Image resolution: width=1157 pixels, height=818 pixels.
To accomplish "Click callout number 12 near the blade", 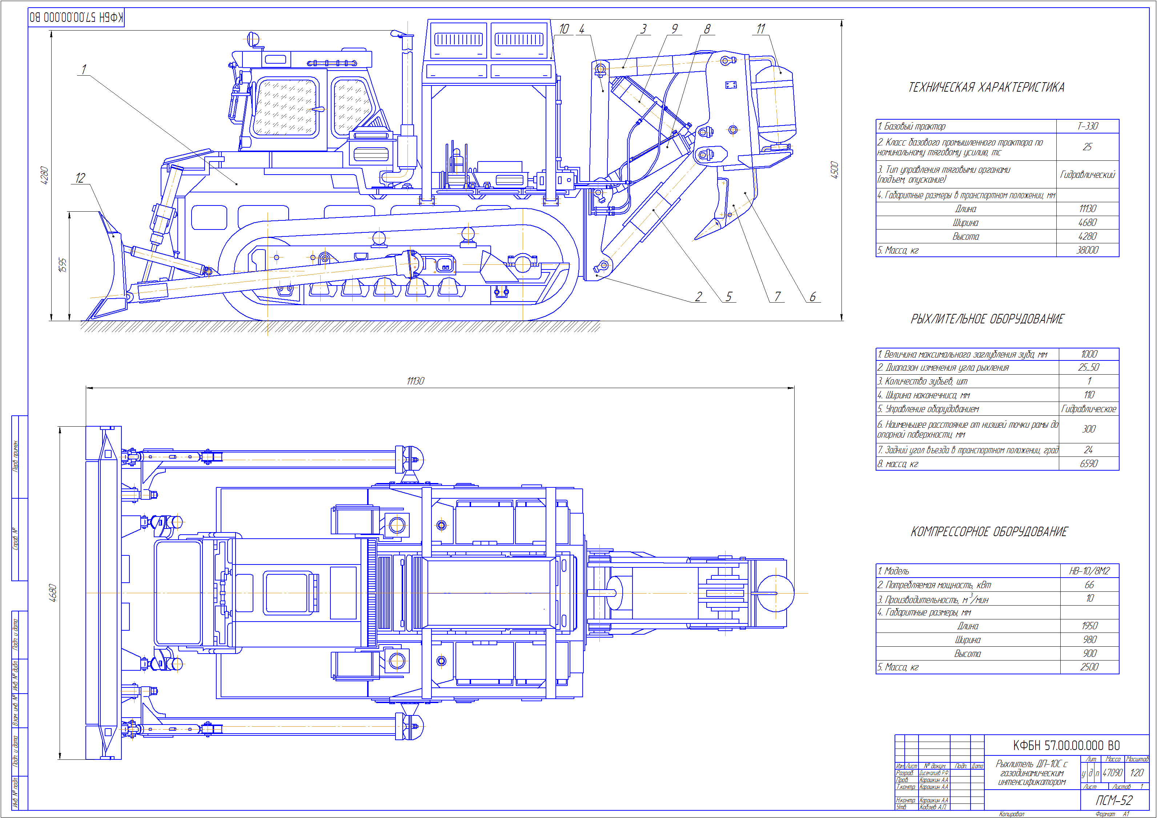I will [80, 178].
